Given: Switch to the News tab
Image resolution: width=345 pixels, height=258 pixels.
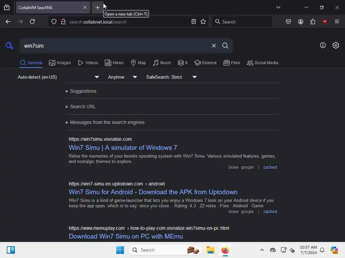Looking at the screenshot, I should pos(114,63).
